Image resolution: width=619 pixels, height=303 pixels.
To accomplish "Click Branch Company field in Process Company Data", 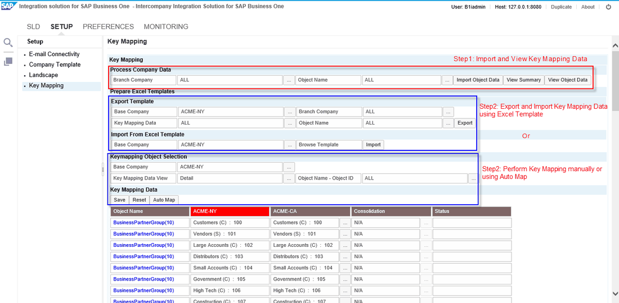I will coord(230,80).
